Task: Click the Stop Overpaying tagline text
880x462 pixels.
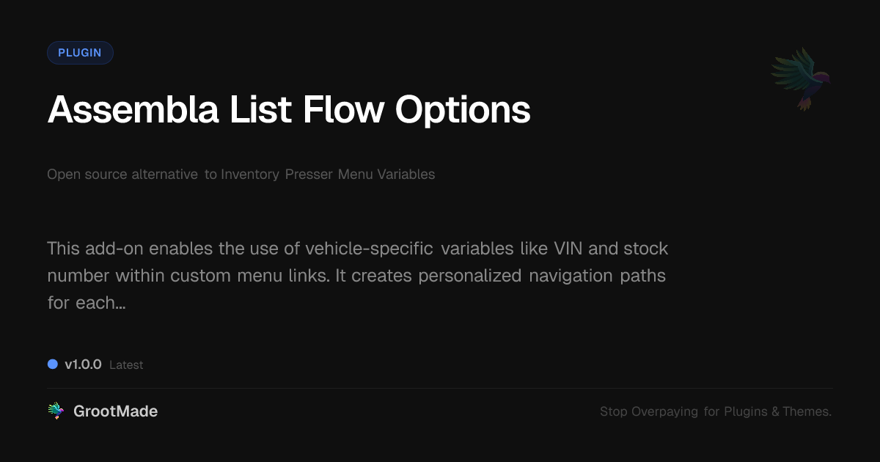Action: click(715, 411)
